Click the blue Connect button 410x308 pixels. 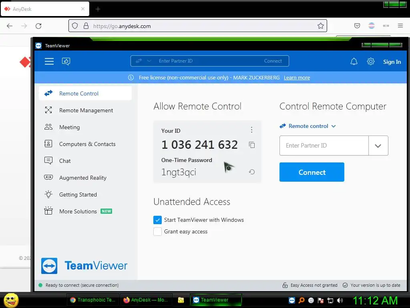coord(312,172)
